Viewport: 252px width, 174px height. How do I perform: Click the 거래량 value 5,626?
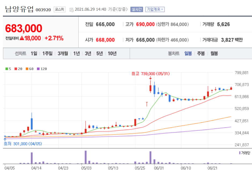(223, 24)
